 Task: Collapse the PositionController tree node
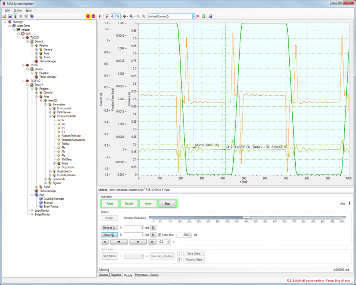pyautogui.click(x=50, y=116)
